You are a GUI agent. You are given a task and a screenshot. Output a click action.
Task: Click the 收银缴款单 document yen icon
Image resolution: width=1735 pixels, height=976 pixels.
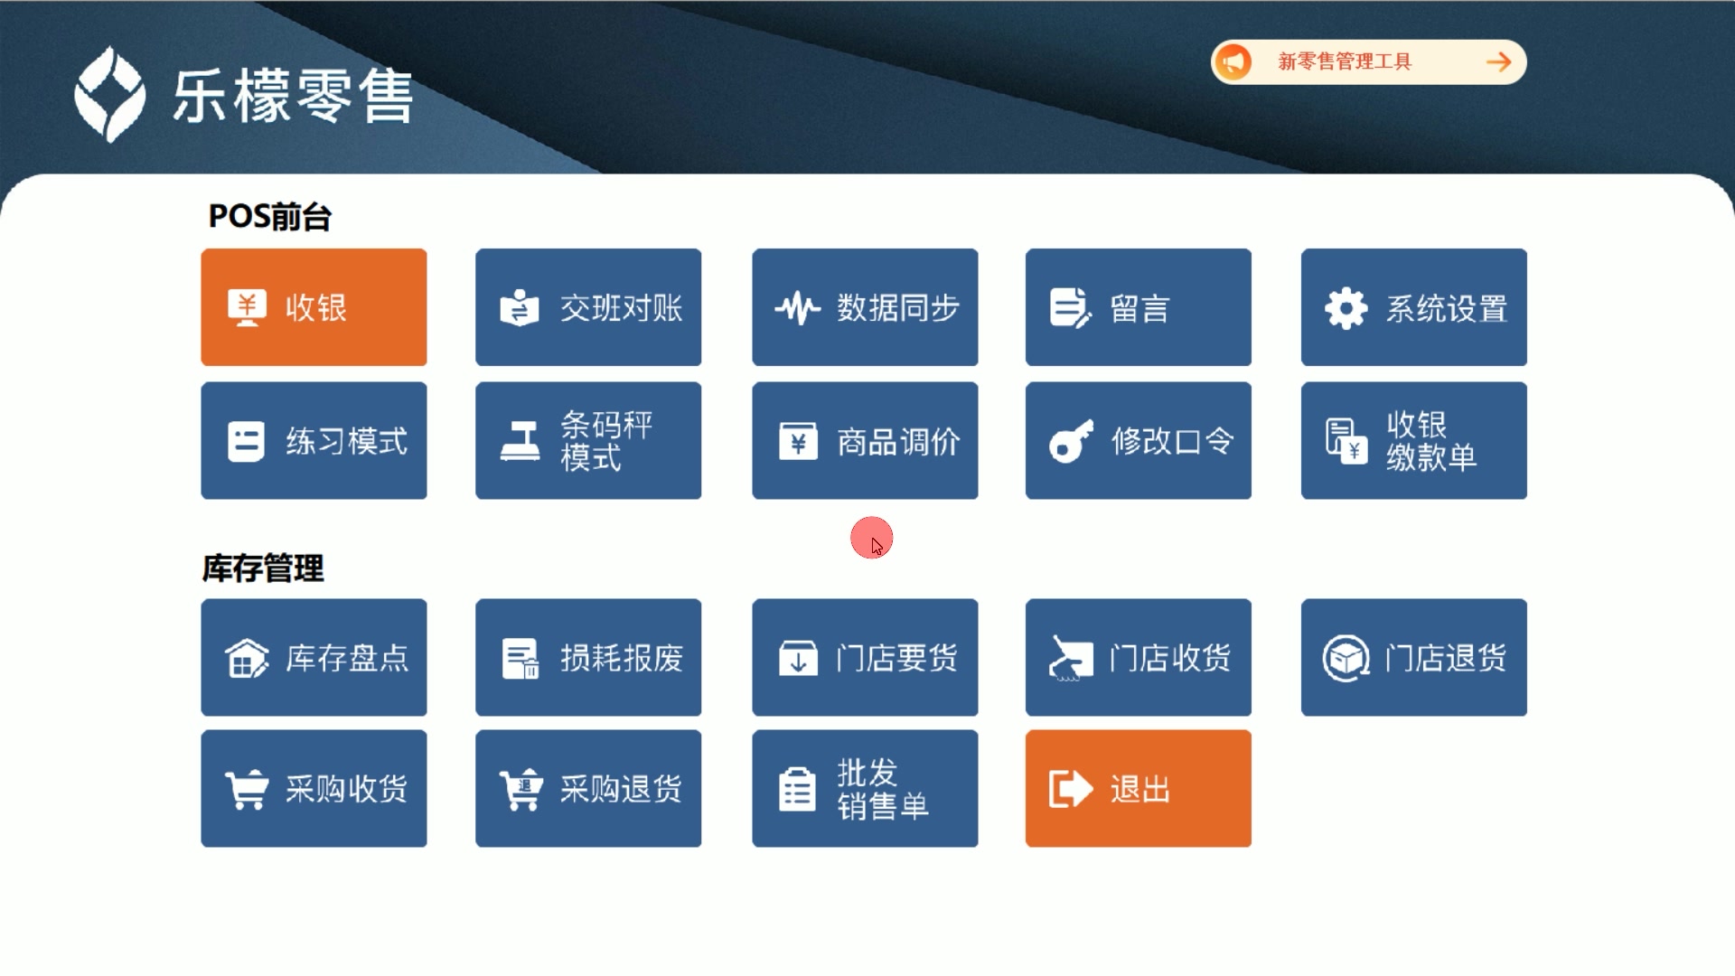point(1346,441)
